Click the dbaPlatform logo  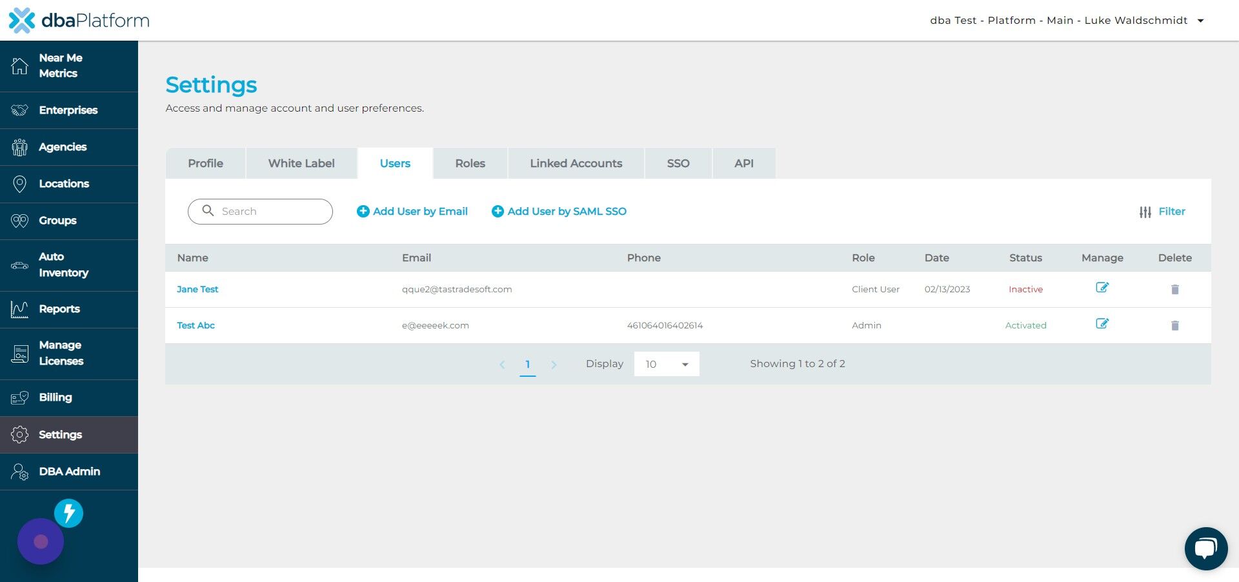pyautogui.click(x=77, y=20)
